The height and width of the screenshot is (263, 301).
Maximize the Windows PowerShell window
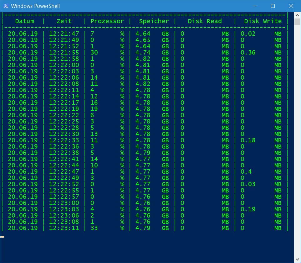[273, 6]
